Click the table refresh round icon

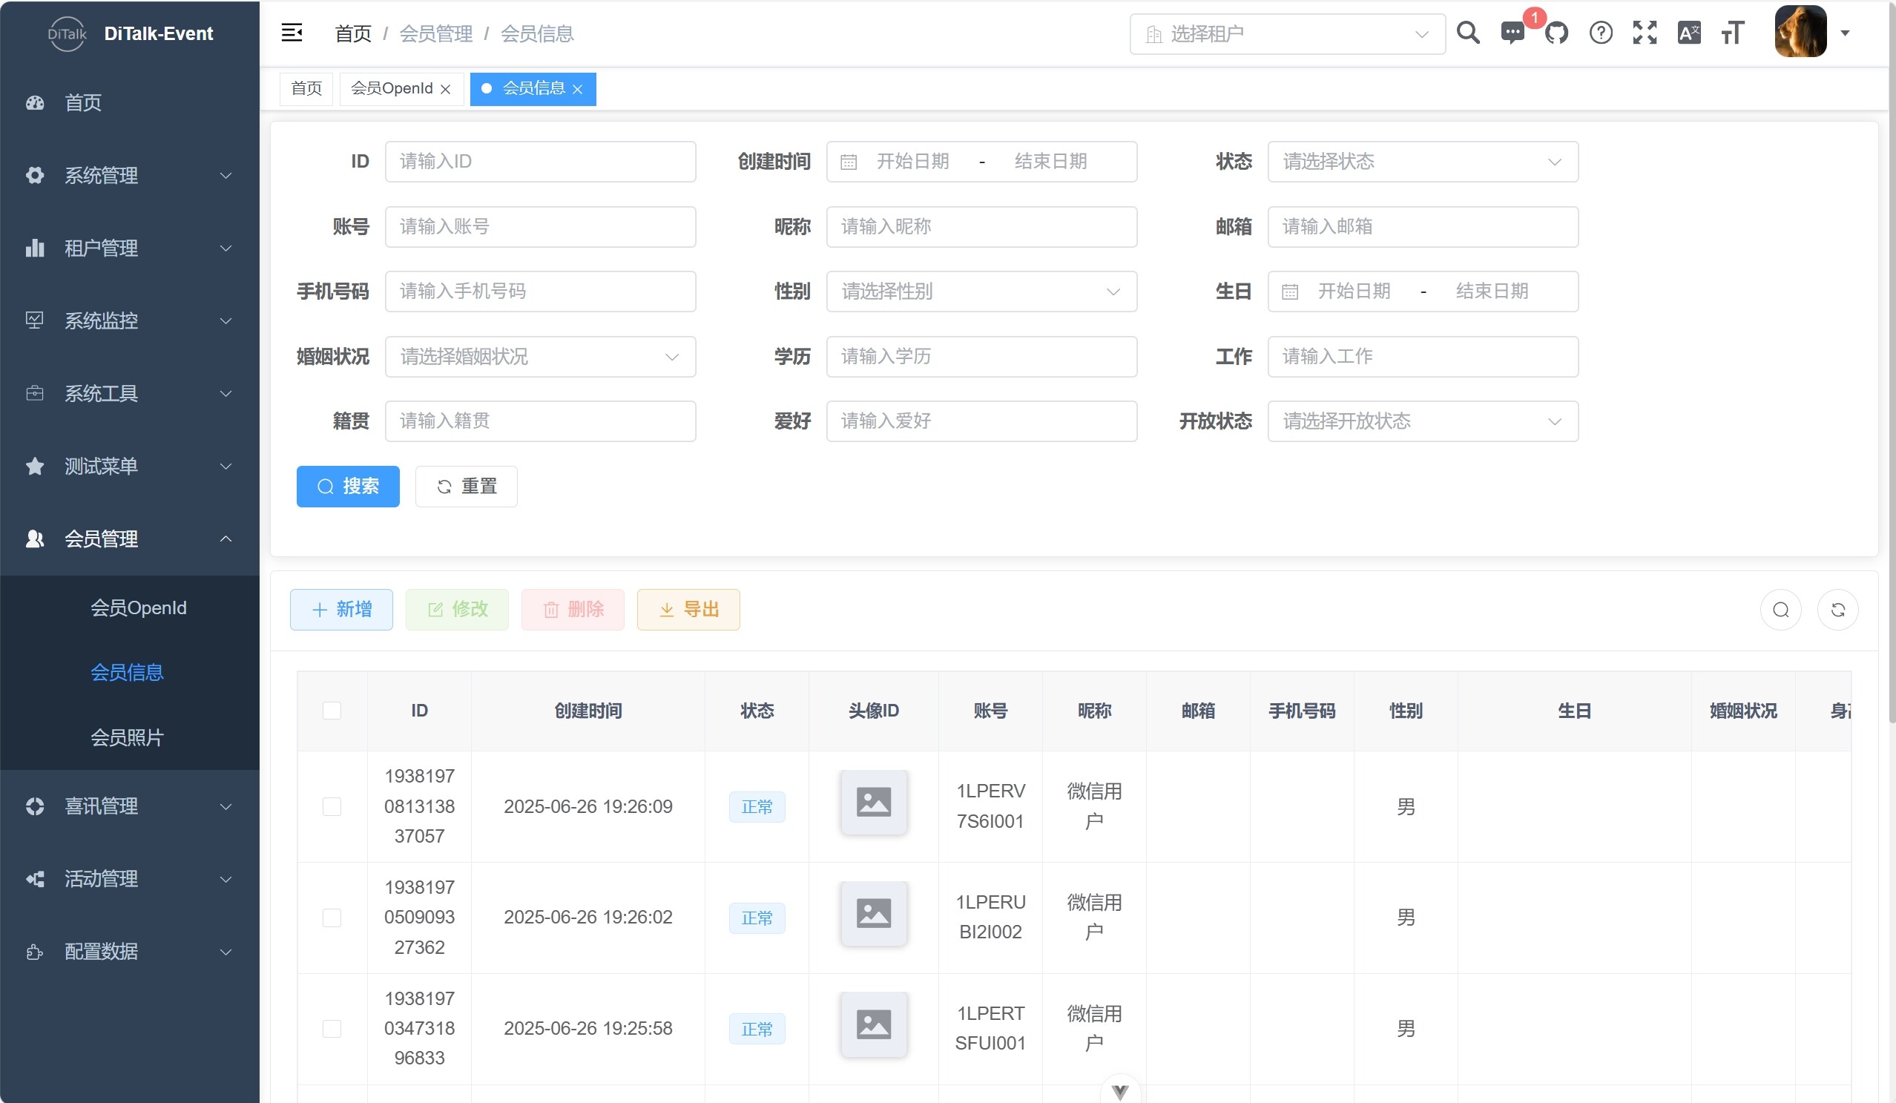coord(1837,610)
